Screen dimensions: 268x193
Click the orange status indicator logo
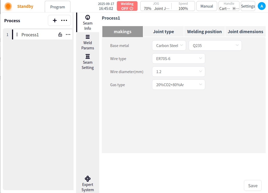(8, 6)
